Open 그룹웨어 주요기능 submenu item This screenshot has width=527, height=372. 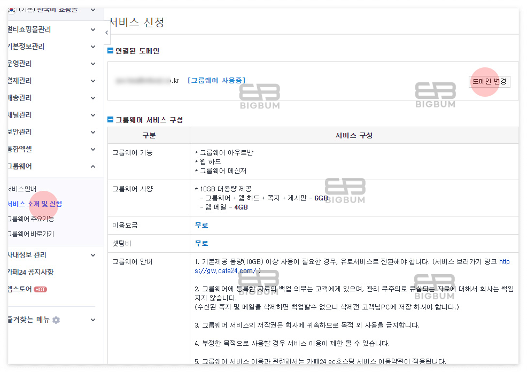pos(31,219)
